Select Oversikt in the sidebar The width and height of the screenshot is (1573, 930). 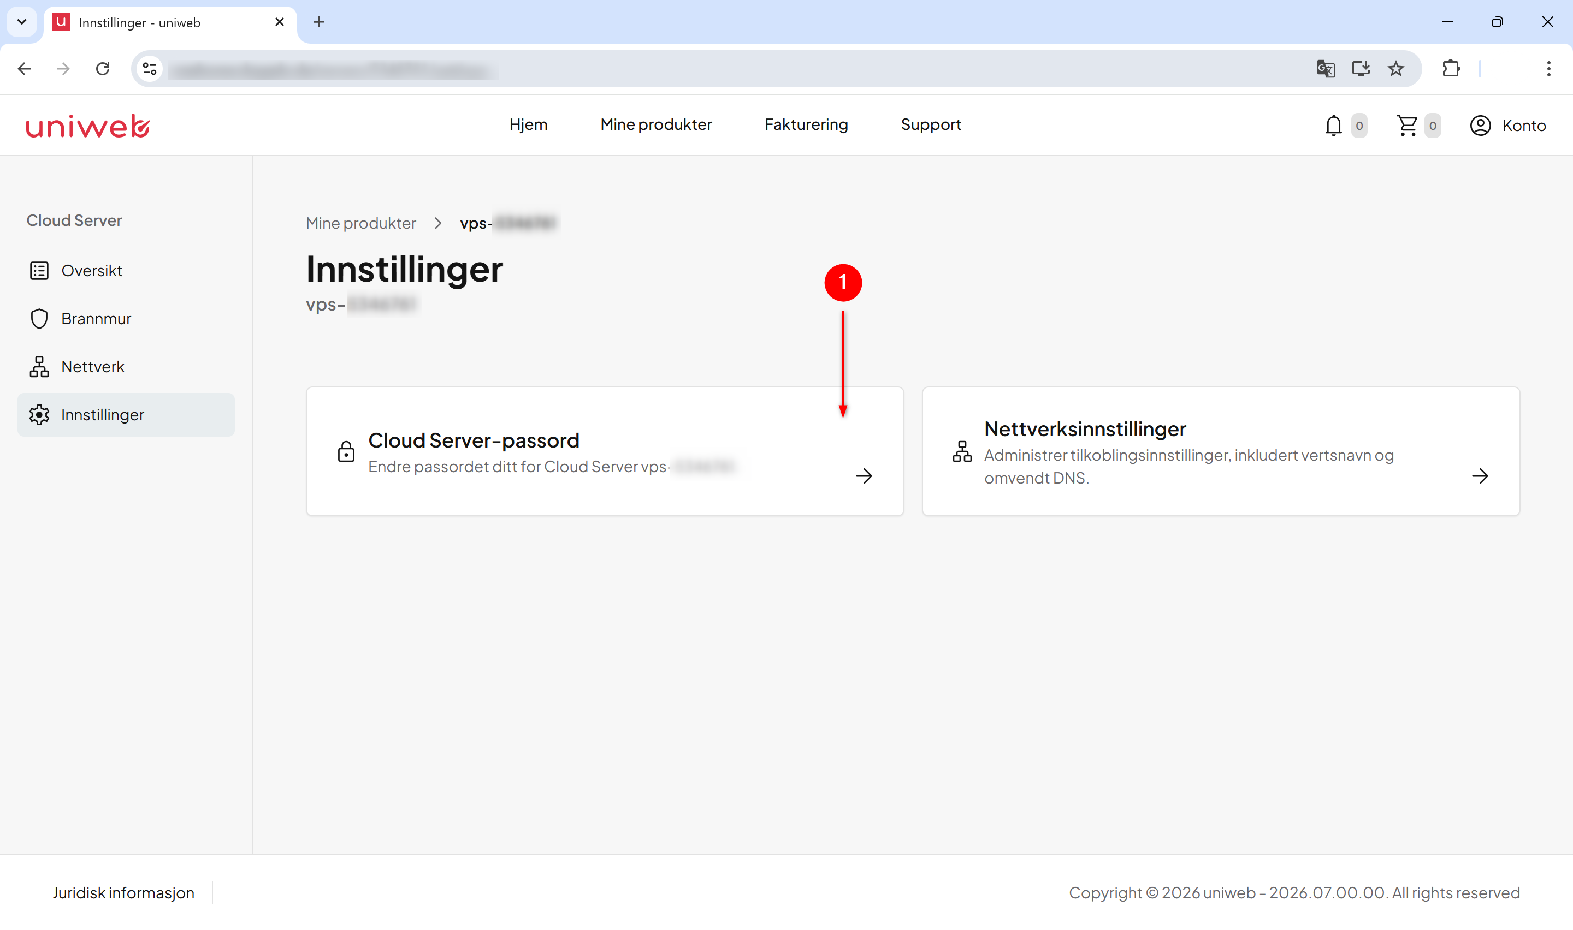[x=126, y=271]
